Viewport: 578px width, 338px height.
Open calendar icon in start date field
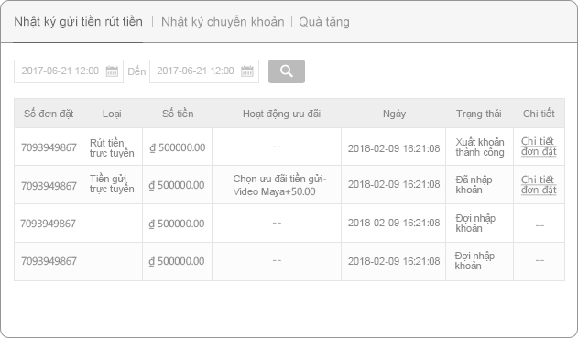(112, 71)
